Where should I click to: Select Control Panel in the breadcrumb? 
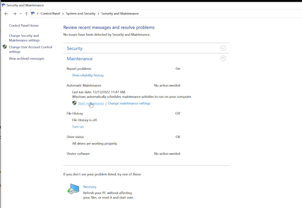(x=50, y=14)
